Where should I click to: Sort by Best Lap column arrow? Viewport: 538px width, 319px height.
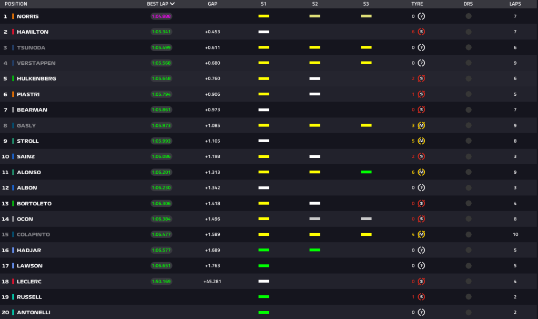point(172,4)
